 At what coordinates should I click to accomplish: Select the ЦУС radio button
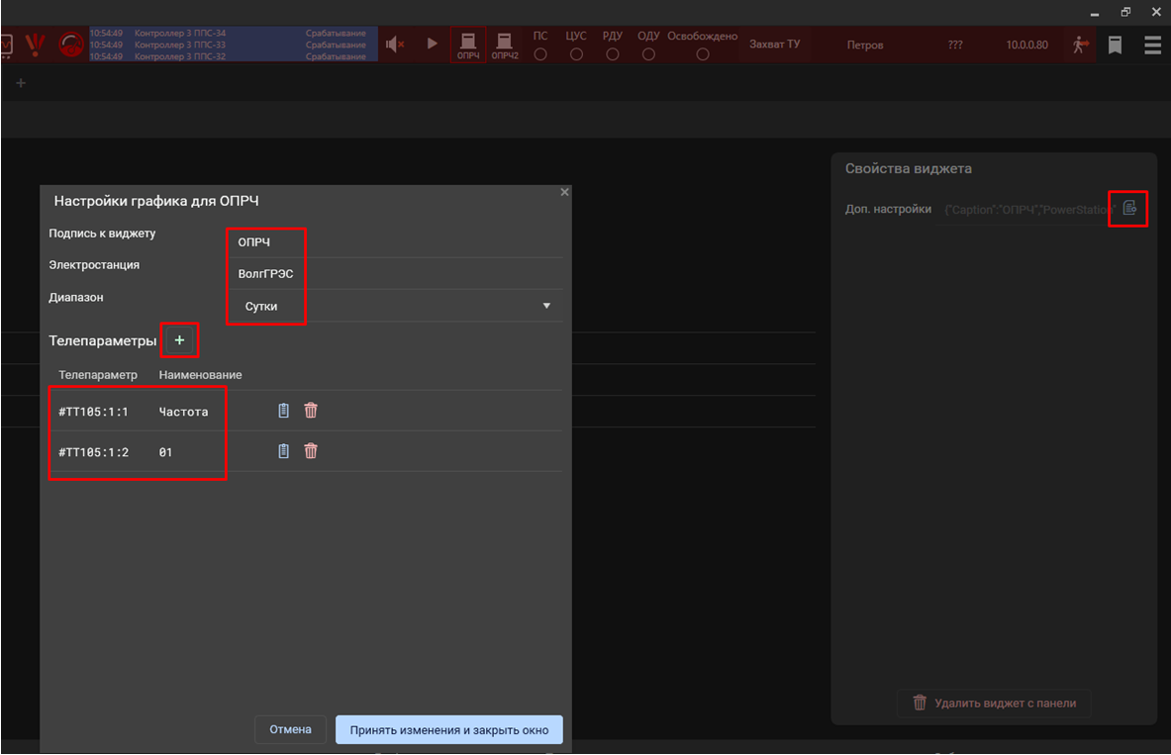coord(576,55)
